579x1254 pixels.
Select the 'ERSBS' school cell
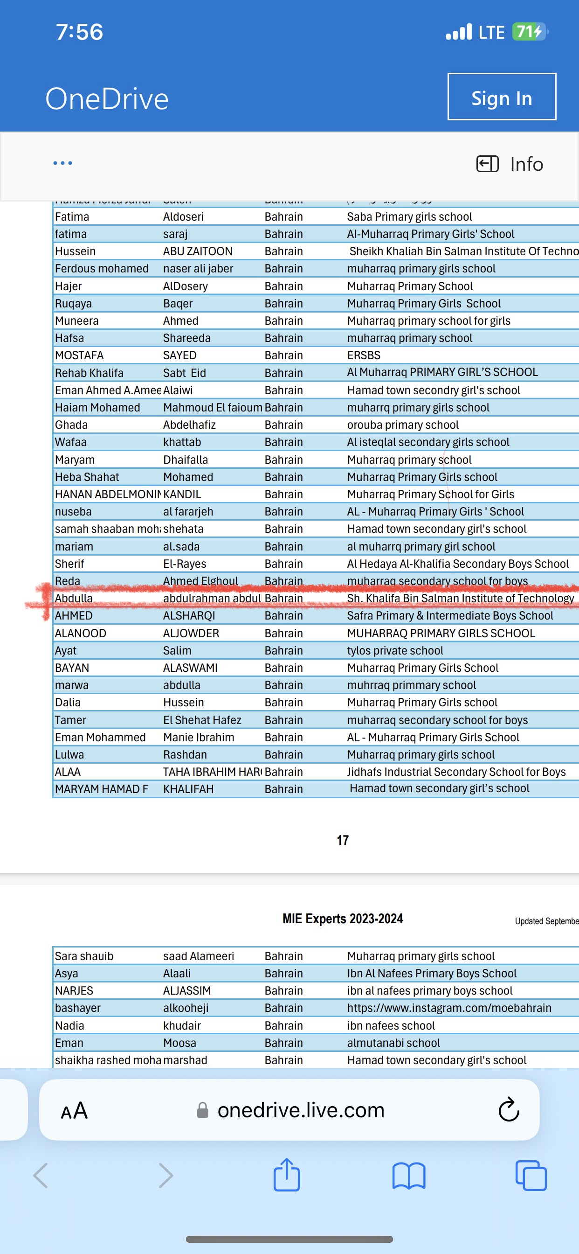click(364, 355)
